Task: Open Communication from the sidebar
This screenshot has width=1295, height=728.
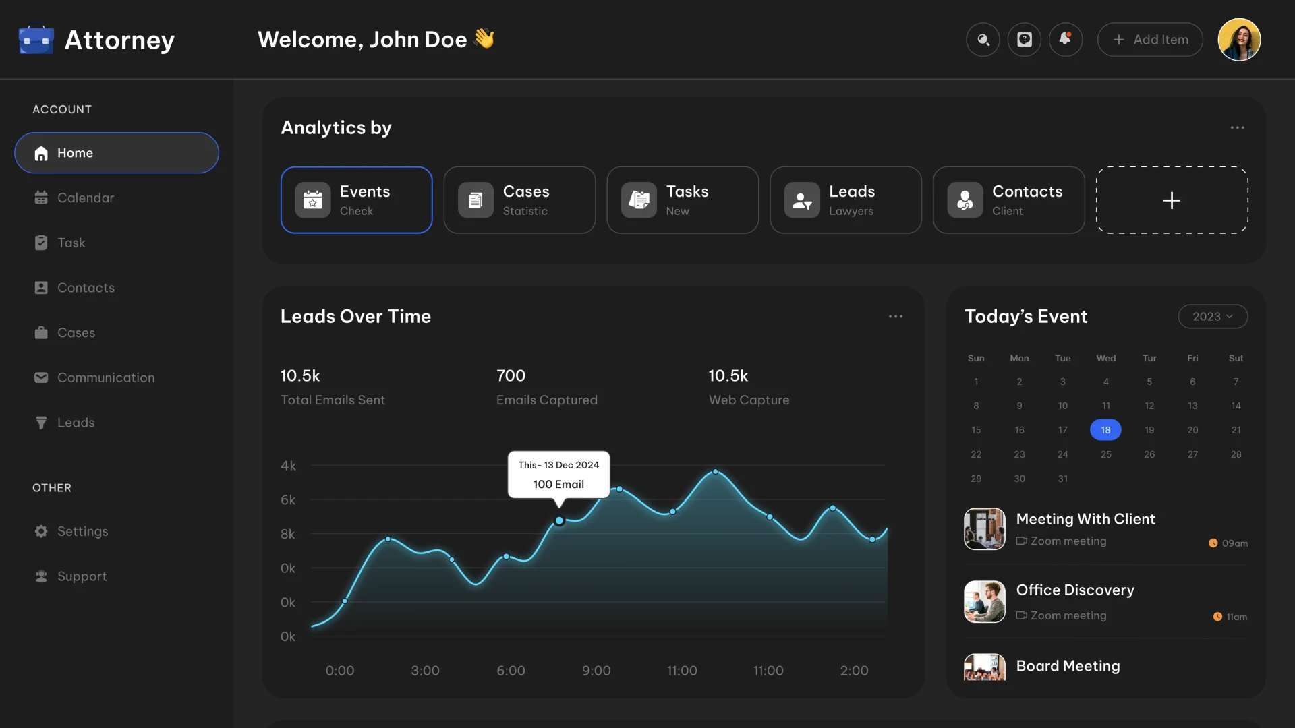Action: coord(106,377)
